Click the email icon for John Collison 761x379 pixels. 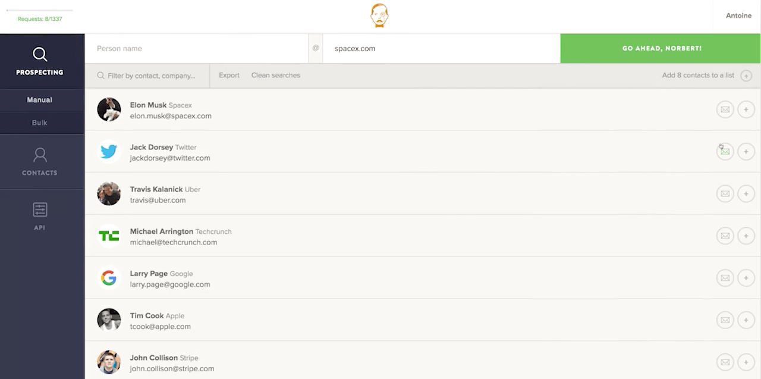coord(725,362)
